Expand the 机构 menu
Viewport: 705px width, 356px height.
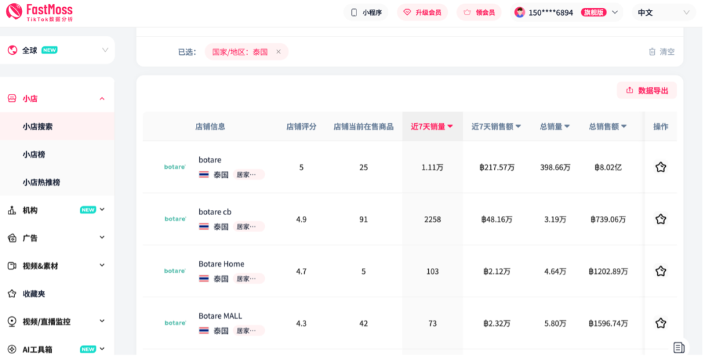click(102, 210)
